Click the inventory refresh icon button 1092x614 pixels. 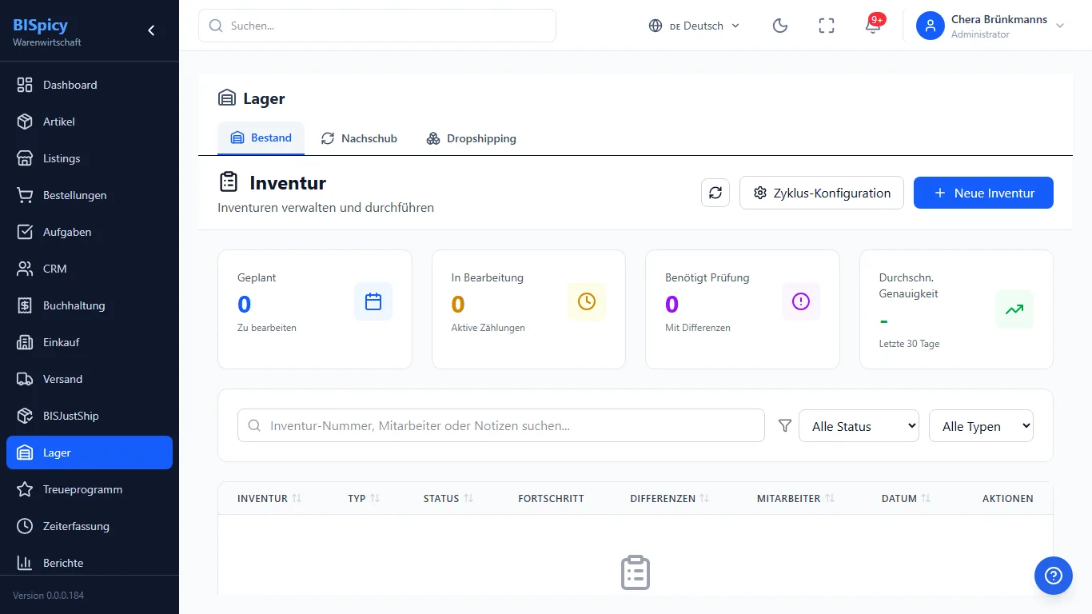click(715, 193)
